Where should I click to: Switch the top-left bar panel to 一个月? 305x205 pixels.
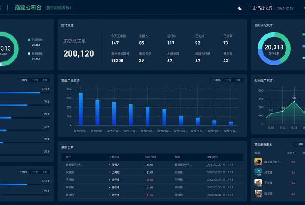coord(34,80)
